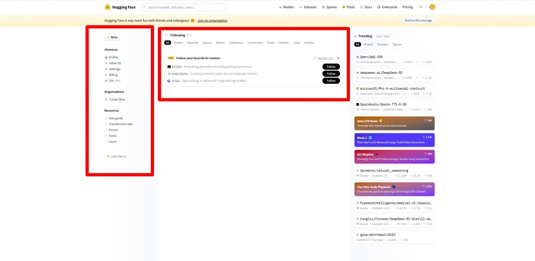Open the Hub guide resource
This screenshot has height=261, width=535.
pyautogui.click(x=114, y=118)
